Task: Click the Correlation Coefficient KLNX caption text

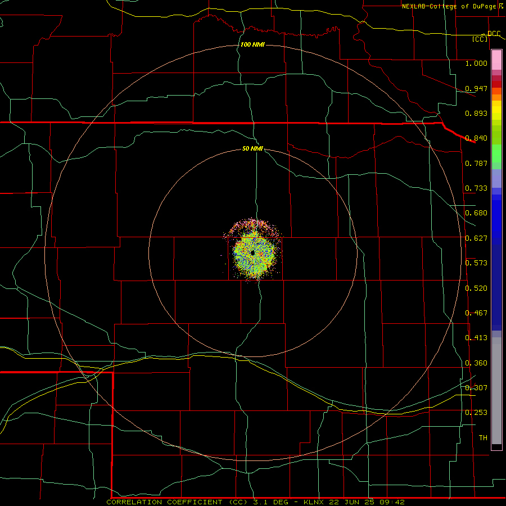Action: (255, 502)
